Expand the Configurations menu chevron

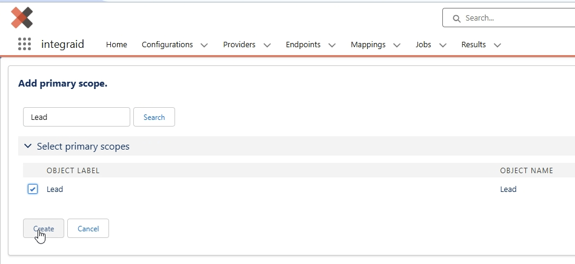point(204,45)
